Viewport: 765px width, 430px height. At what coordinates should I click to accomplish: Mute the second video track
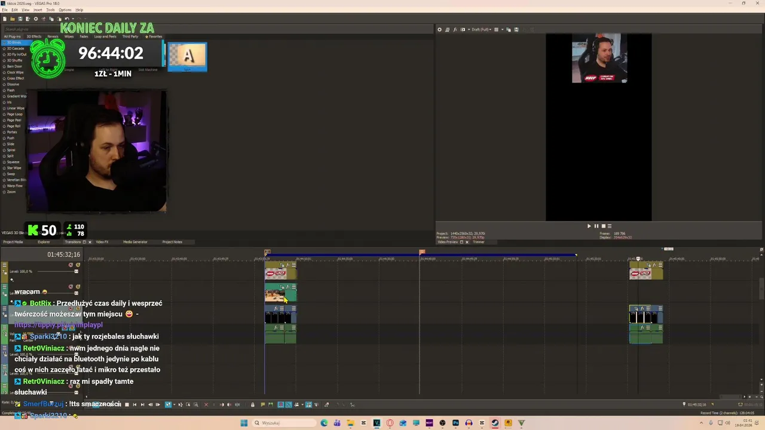point(71,286)
